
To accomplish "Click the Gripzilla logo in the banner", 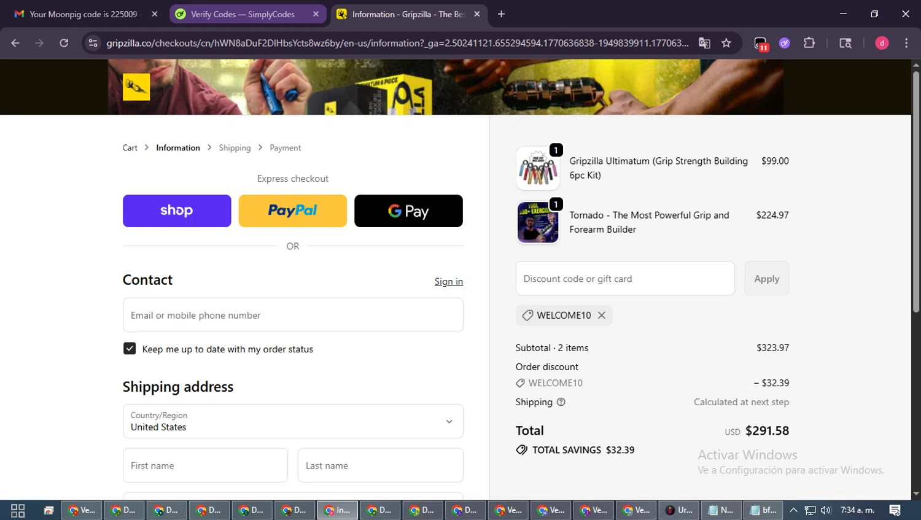I will [136, 87].
